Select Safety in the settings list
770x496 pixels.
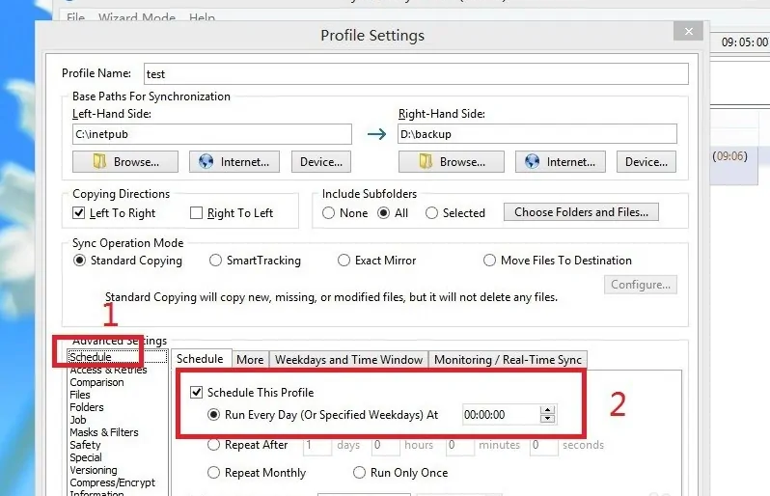(x=86, y=445)
